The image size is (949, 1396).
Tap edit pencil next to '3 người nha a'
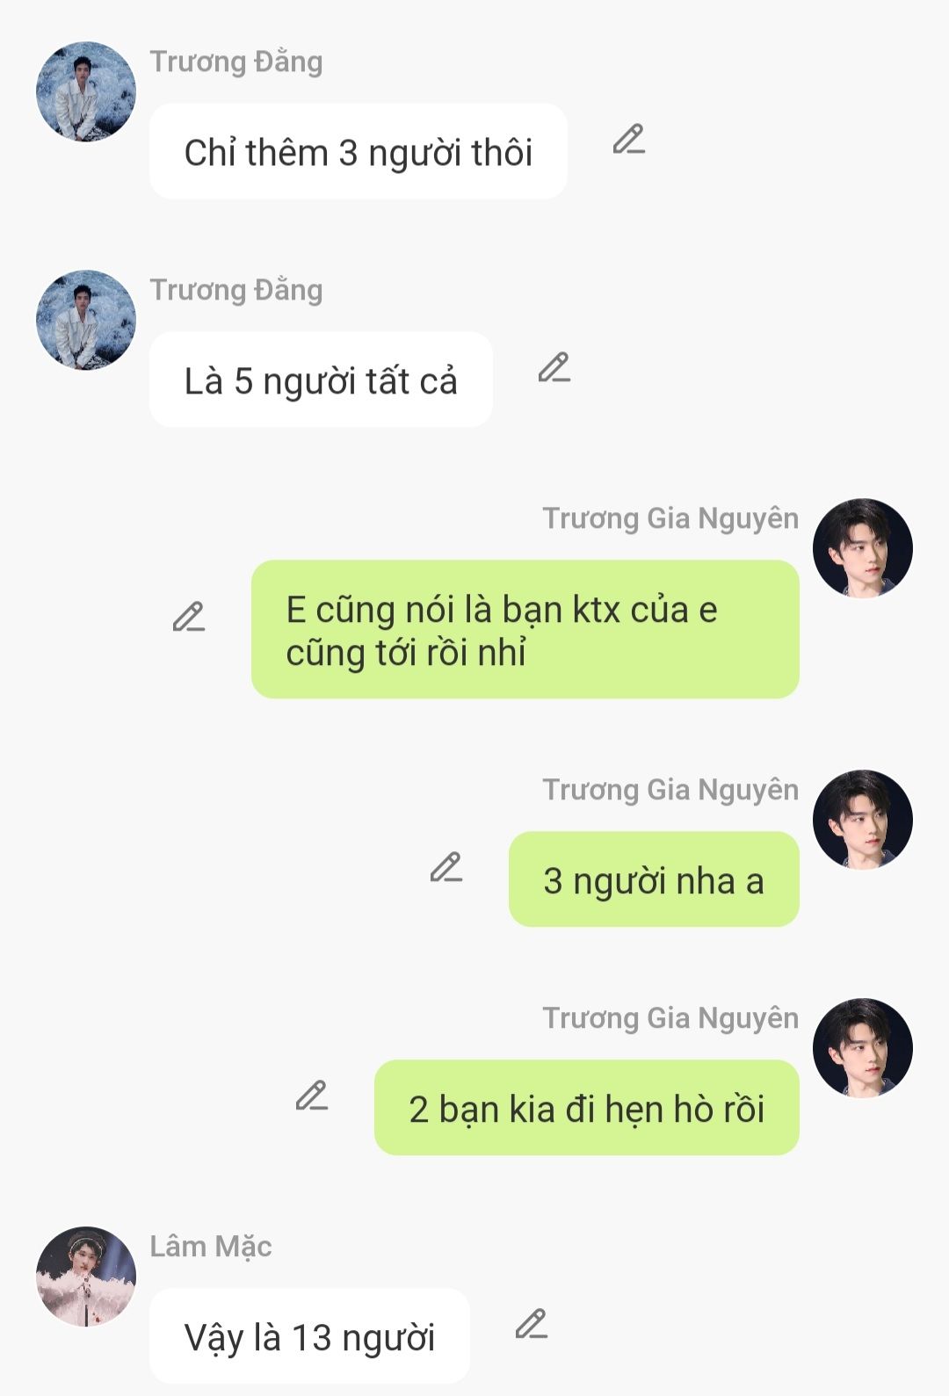coord(446,867)
